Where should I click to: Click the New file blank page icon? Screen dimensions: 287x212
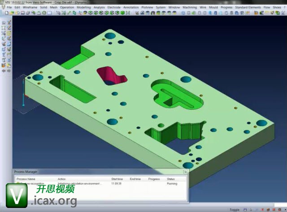coord(7,13)
